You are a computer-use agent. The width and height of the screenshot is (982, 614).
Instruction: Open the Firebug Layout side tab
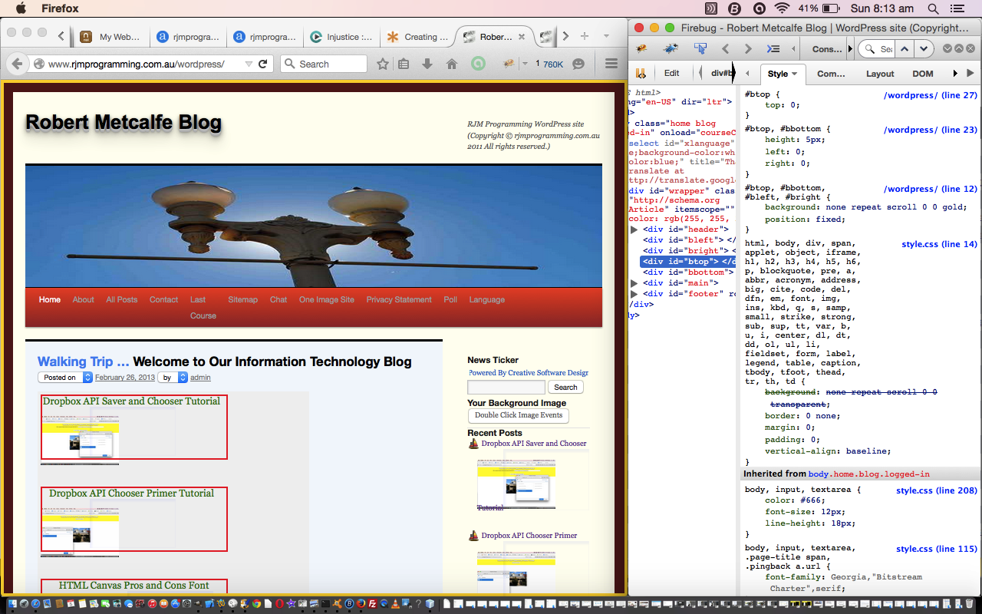coord(880,74)
